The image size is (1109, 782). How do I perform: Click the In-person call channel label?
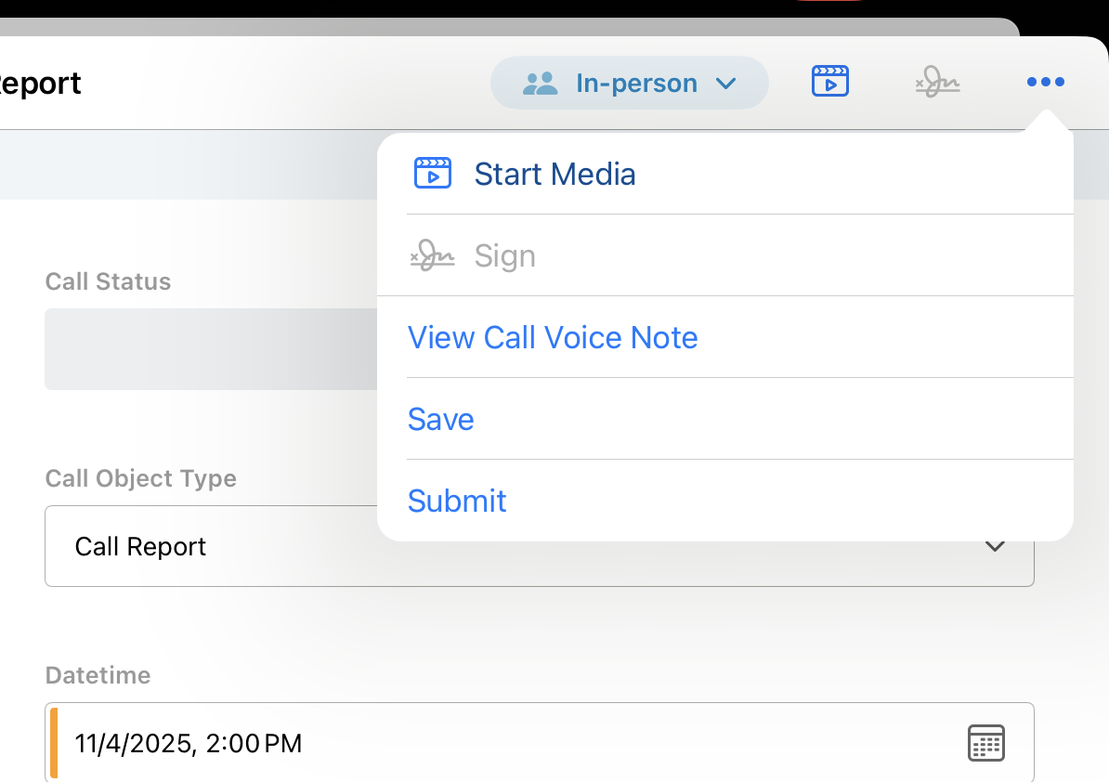tap(636, 84)
